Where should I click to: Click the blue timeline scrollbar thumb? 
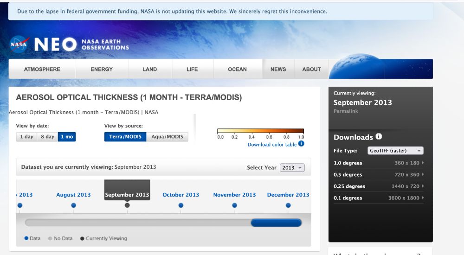pos(277,223)
